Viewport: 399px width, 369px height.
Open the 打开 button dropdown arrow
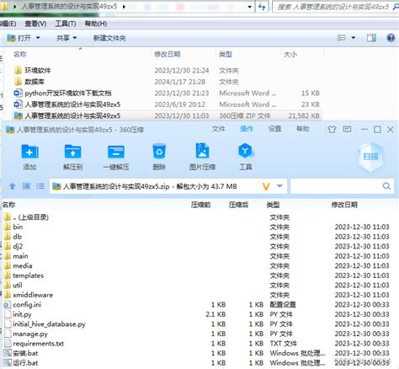point(38,38)
